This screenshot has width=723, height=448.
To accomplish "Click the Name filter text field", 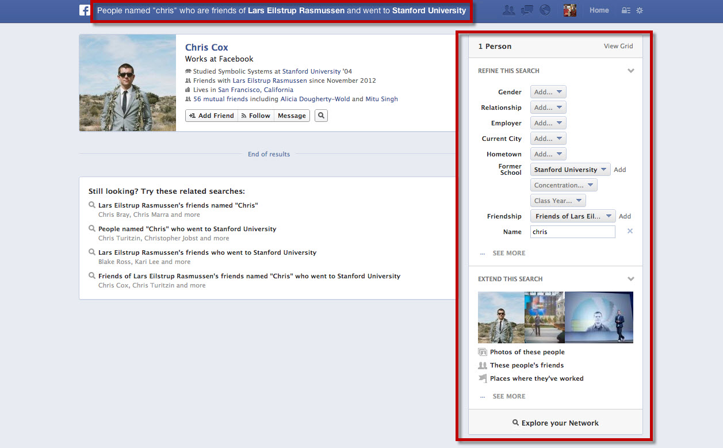I will pos(572,232).
